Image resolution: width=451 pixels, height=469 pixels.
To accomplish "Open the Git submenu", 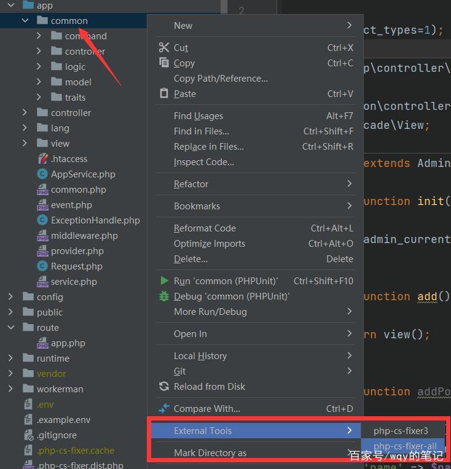I will coord(255,371).
